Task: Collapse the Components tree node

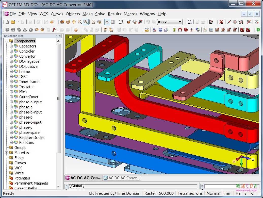Action: (x=7, y=41)
